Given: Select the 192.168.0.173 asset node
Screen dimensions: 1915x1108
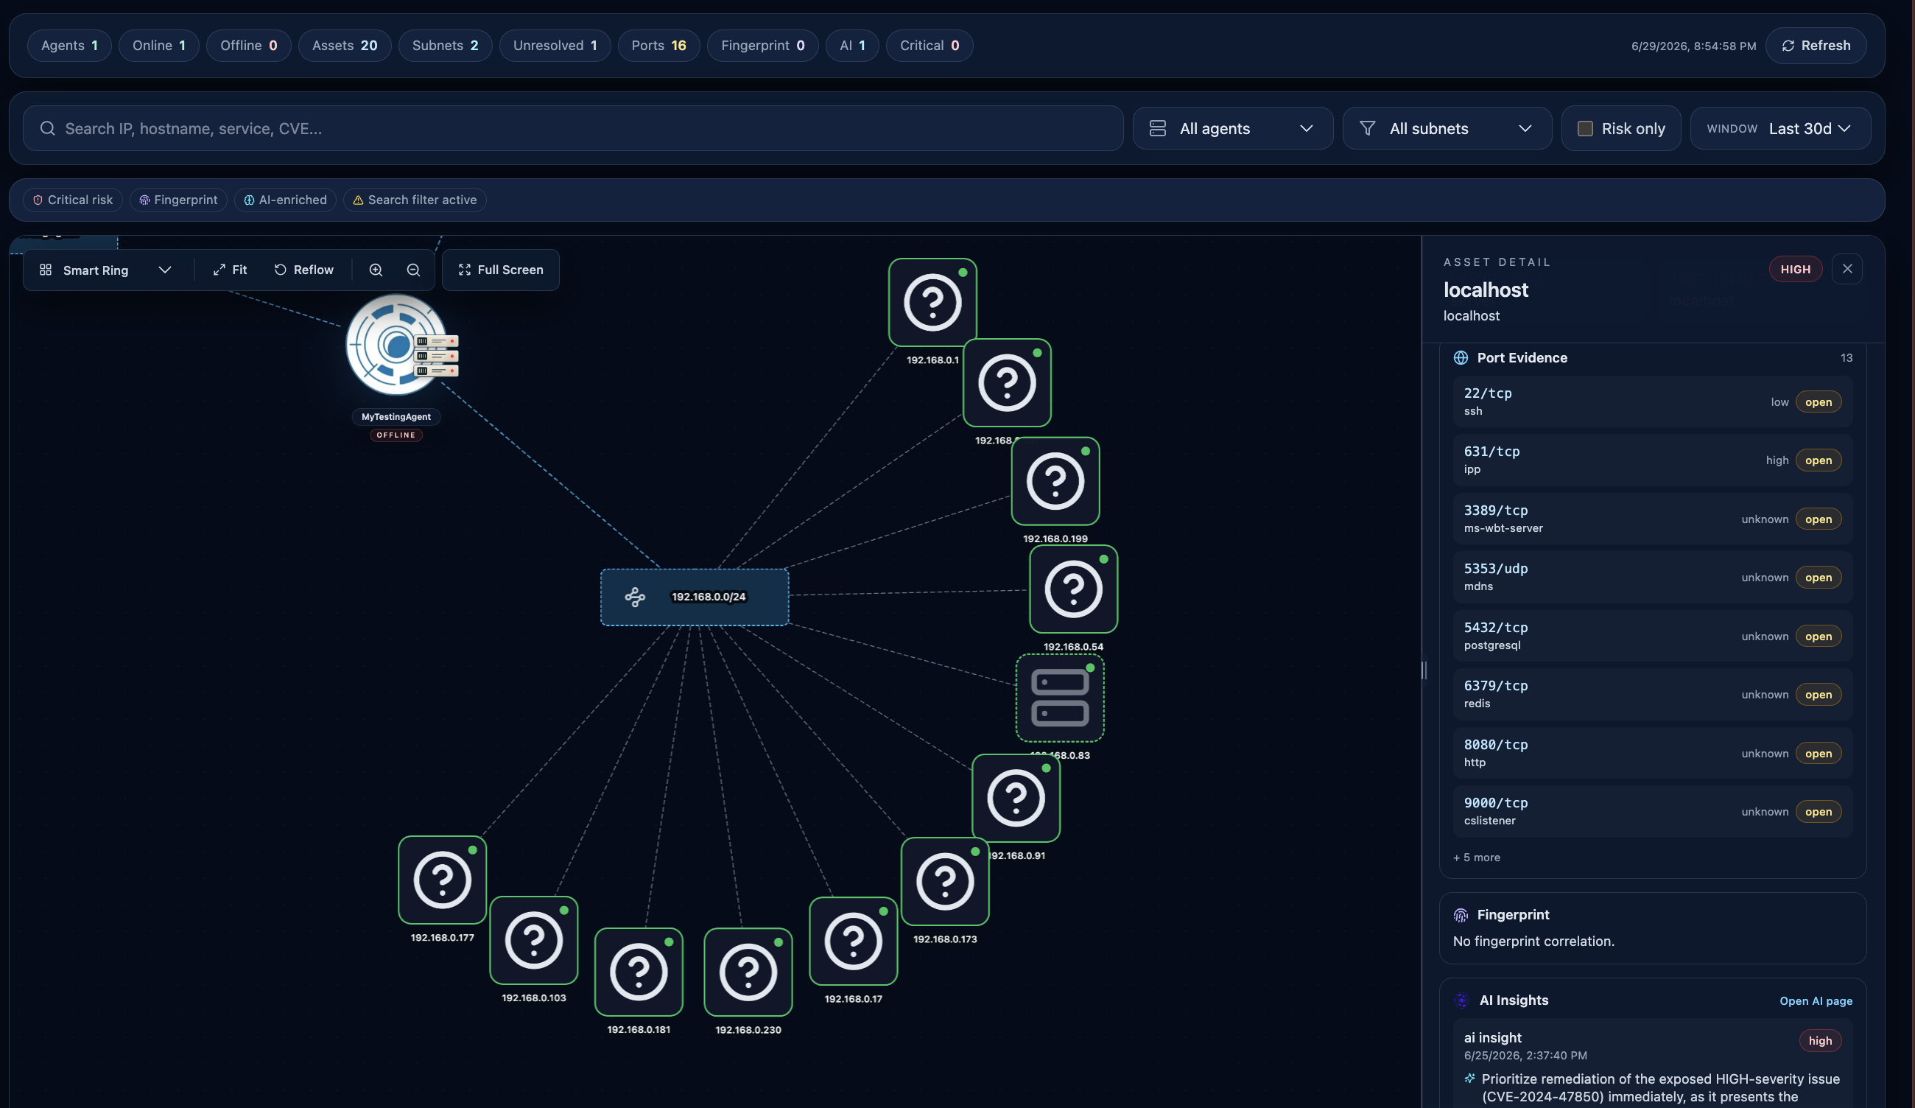Looking at the screenshot, I should [x=945, y=882].
